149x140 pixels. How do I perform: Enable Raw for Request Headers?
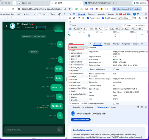click(114, 104)
